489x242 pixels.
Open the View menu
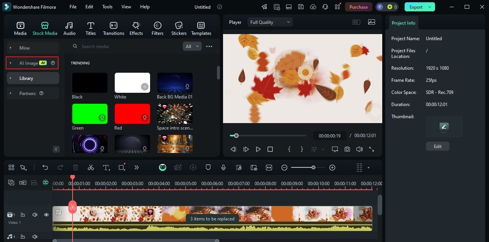point(126,7)
